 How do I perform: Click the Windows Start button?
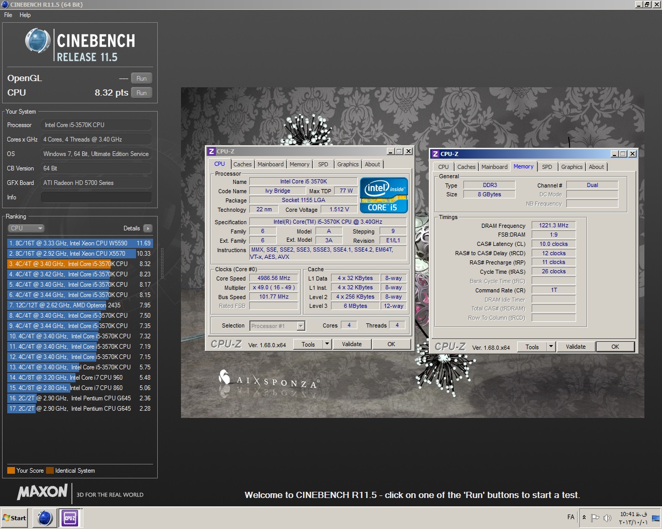pyautogui.click(x=14, y=518)
